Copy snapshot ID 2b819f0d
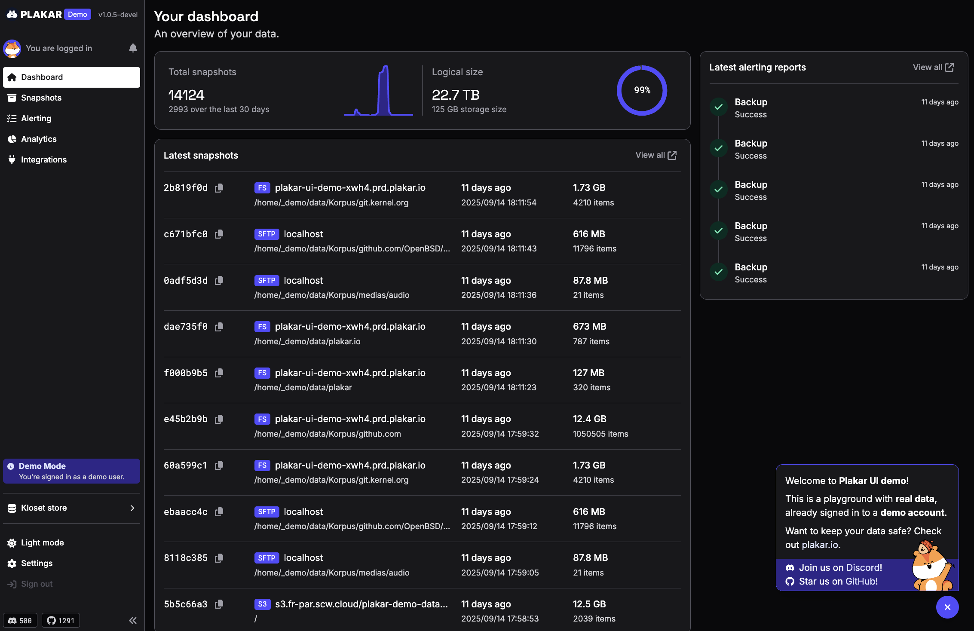Screen dimensions: 974x631 pos(219,188)
